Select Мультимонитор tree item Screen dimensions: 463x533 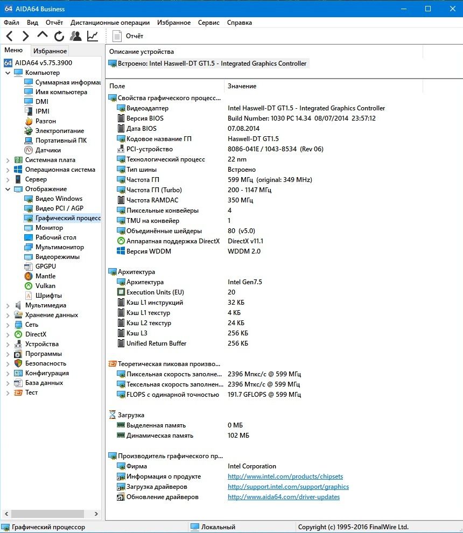tap(54, 247)
